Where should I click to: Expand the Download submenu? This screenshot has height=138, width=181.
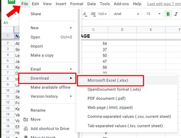[47, 78]
